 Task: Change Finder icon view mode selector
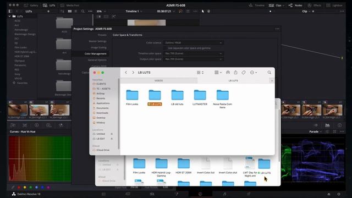[x=200, y=73]
